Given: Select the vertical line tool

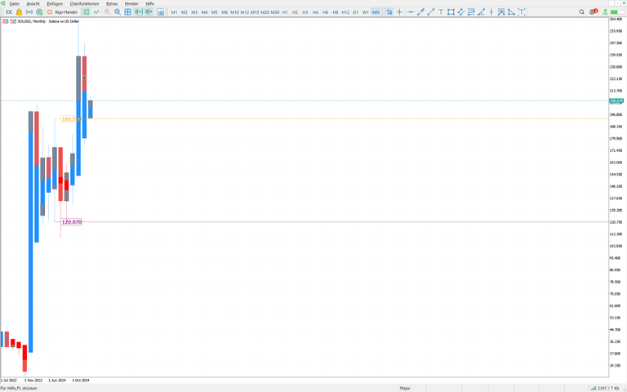Looking at the screenshot, I should [x=491, y=12].
